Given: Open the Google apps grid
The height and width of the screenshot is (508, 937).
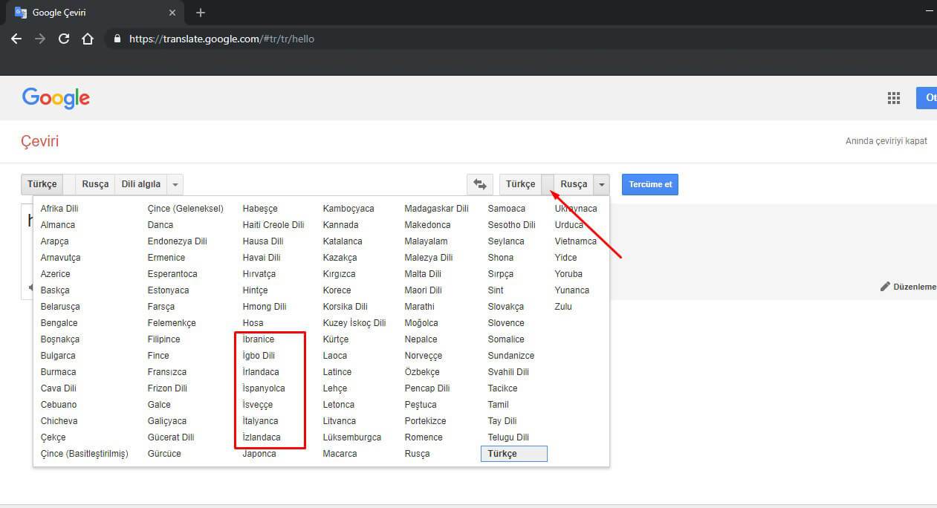Looking at the screenshot, I should click(x=893, y=98).
